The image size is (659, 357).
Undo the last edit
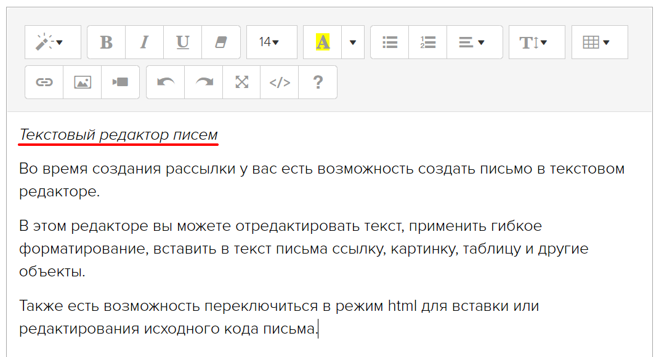(166, 82)
